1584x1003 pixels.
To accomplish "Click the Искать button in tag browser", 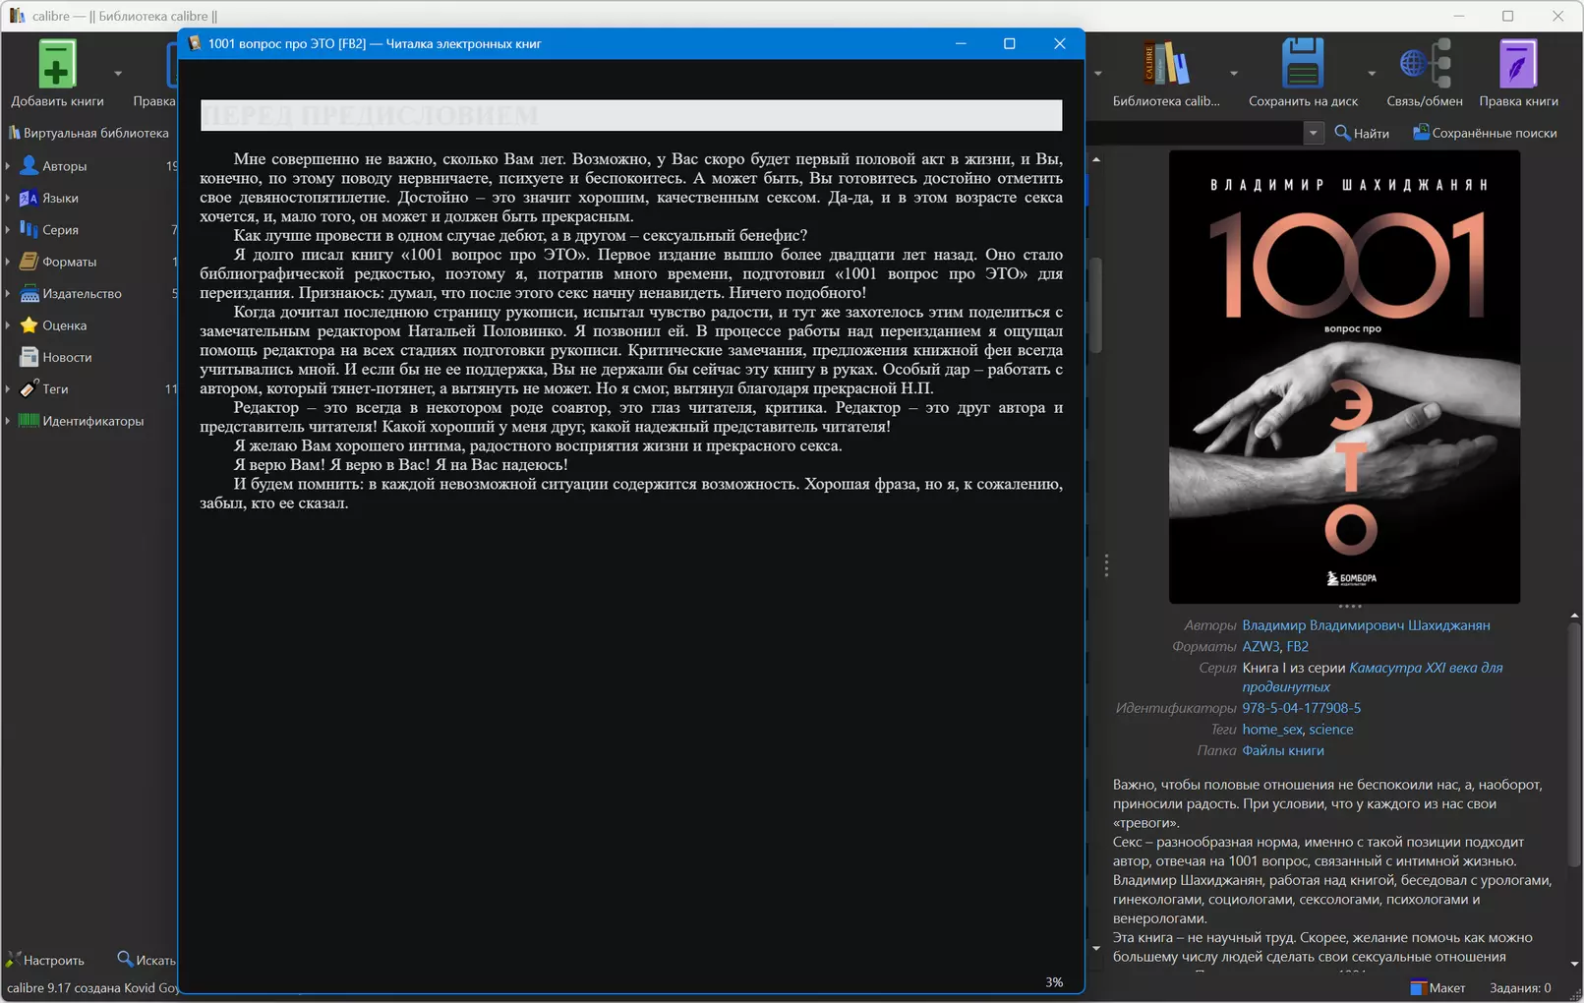I will point(146,960).
